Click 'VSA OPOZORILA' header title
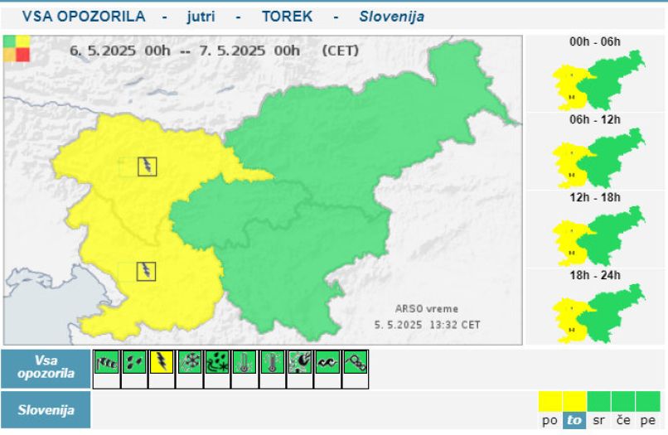 point(84,17)
